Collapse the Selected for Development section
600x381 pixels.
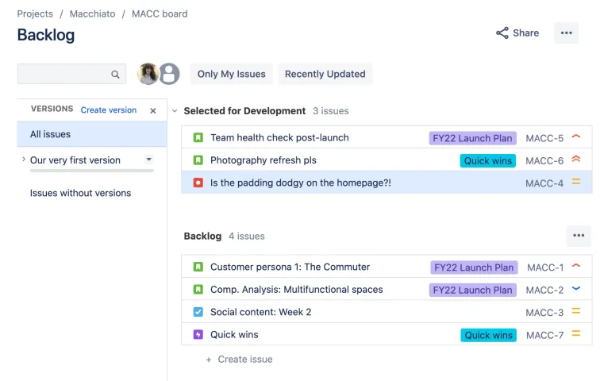coord(175,111)
